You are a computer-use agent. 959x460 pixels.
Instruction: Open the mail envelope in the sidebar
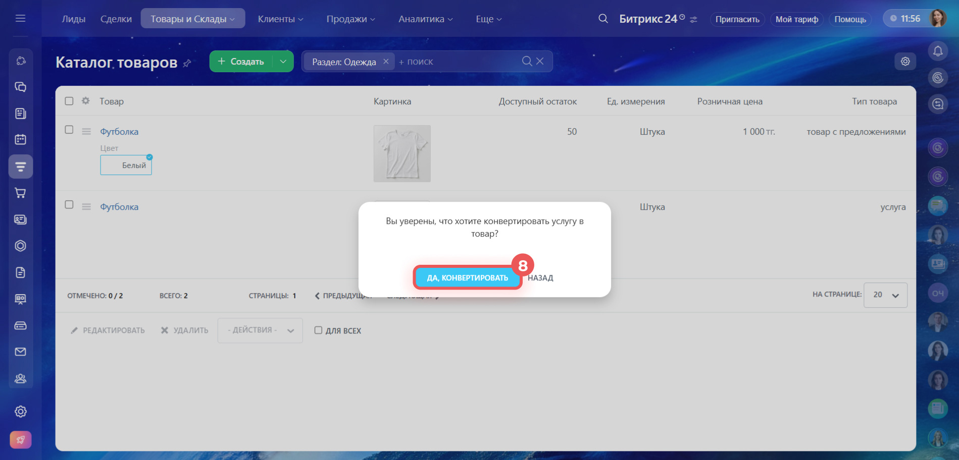(20, 352)
